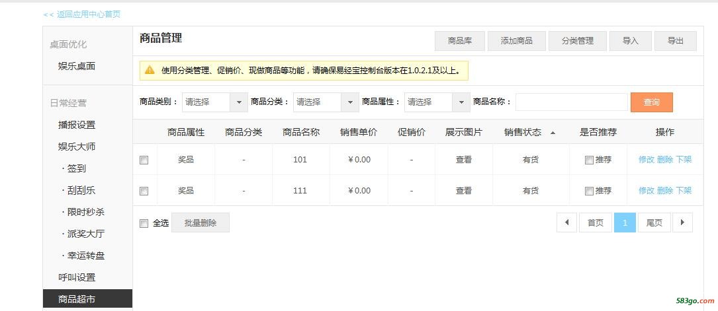Click the previous page arrow icon

pos(567,223)
